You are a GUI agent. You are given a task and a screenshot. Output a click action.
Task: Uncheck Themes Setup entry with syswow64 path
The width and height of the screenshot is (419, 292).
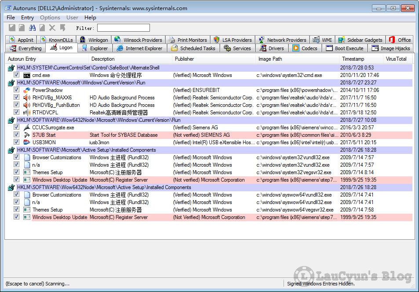tap(16, 209)
